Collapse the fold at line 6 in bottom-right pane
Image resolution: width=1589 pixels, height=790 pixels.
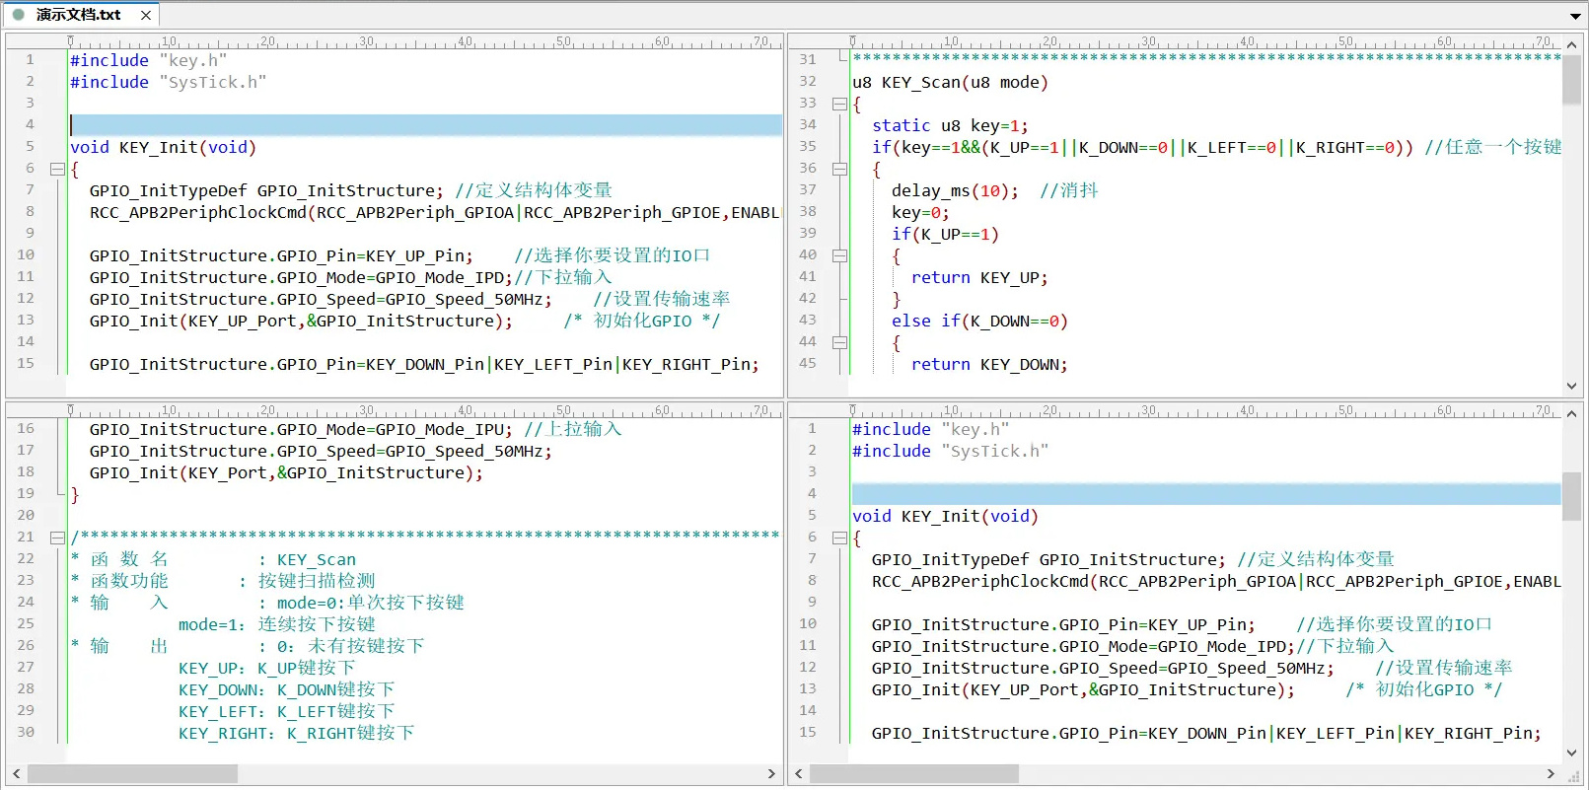pyautogui.click(x=839, y=538)
